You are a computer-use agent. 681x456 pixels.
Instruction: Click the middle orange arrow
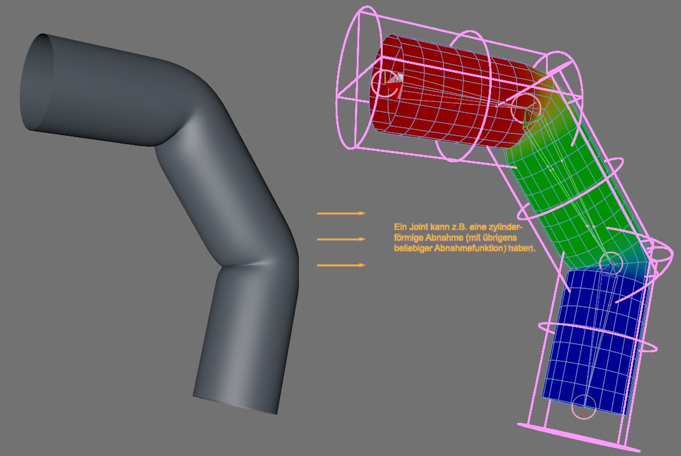(341, 239)
